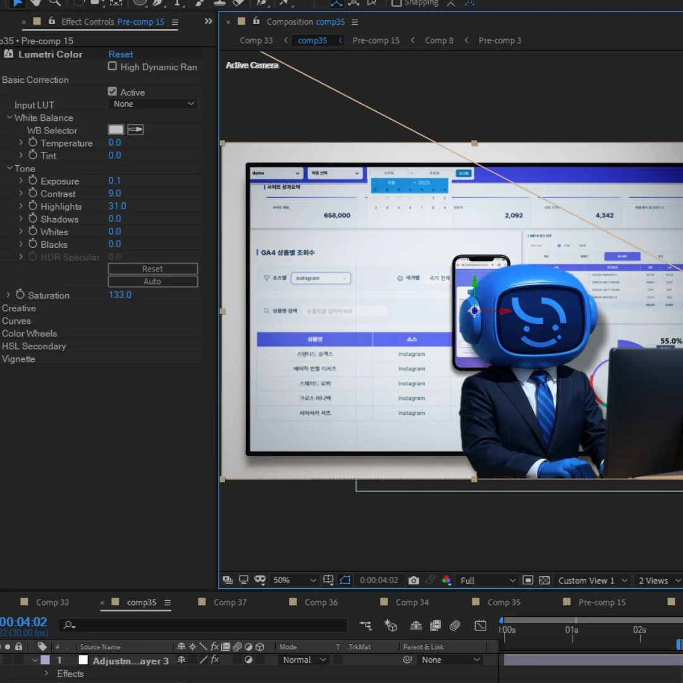Toggle Temperature stopwatch keyframing
Image resolution: width=683 pixels, height=683 pixels.
(x=33, y=142)
